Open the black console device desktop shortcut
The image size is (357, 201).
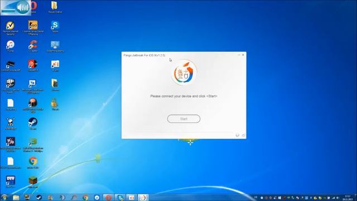(x=10, y=66)
